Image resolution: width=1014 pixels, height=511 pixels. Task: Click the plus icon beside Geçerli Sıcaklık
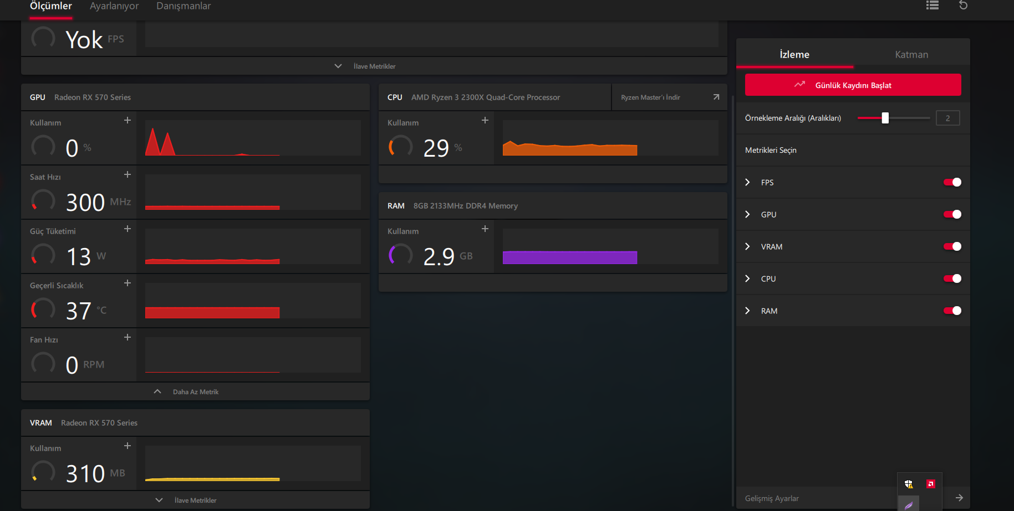(128, 283)
